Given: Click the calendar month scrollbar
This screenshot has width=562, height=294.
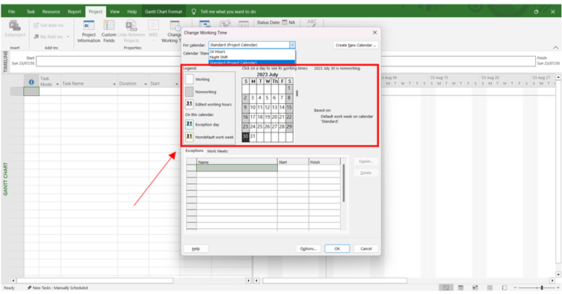Looking at the screenshot, I should [x=297, y=94].
